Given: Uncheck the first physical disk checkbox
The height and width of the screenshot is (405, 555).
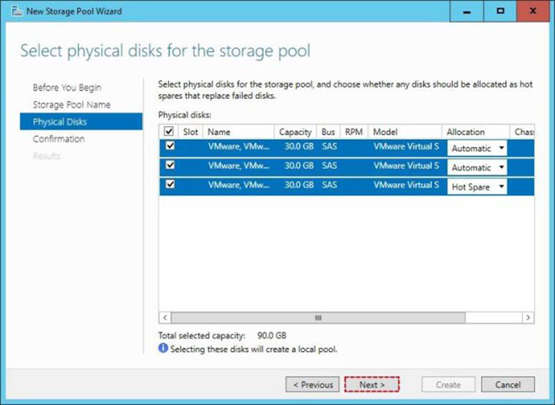Looking at the screenshot, I should [169, 147].
